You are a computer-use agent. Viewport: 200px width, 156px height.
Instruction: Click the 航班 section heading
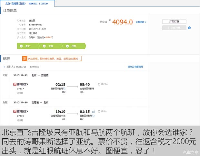click(x=6, y=59)
